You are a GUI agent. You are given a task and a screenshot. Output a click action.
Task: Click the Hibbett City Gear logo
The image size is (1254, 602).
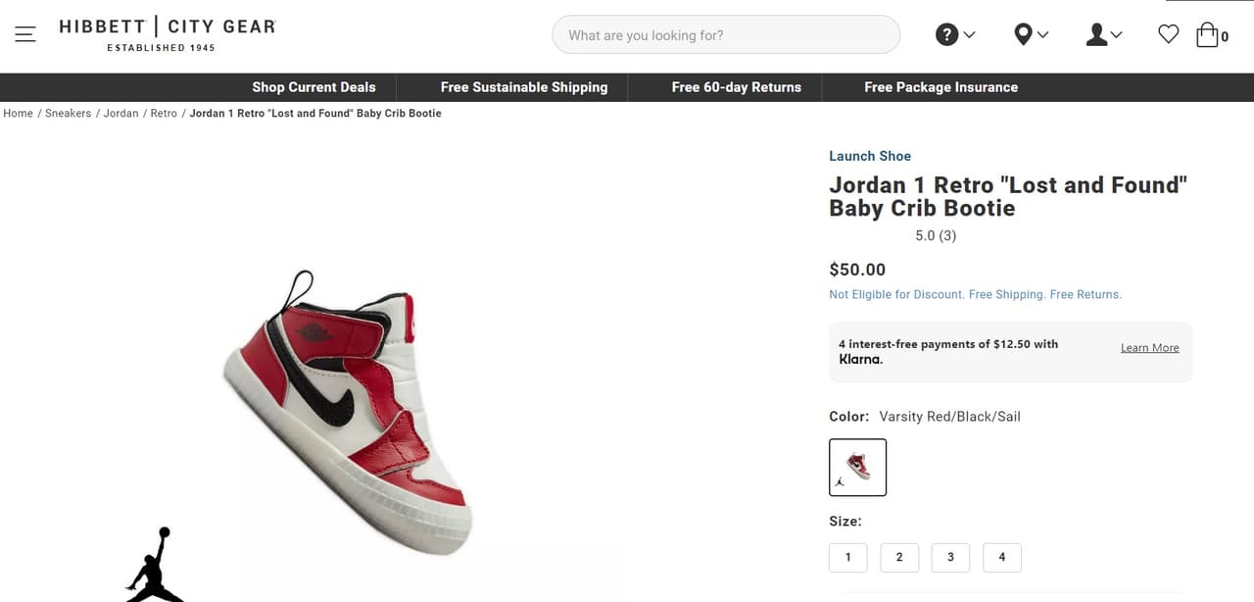coord(167,34)
